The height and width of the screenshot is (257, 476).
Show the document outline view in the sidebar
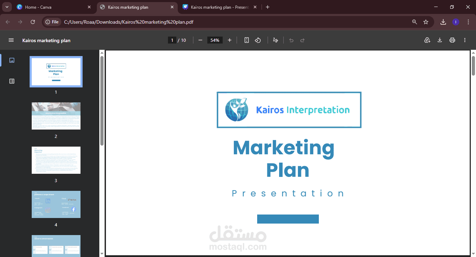point(12,81)
